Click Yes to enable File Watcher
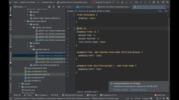 (160, 11)
